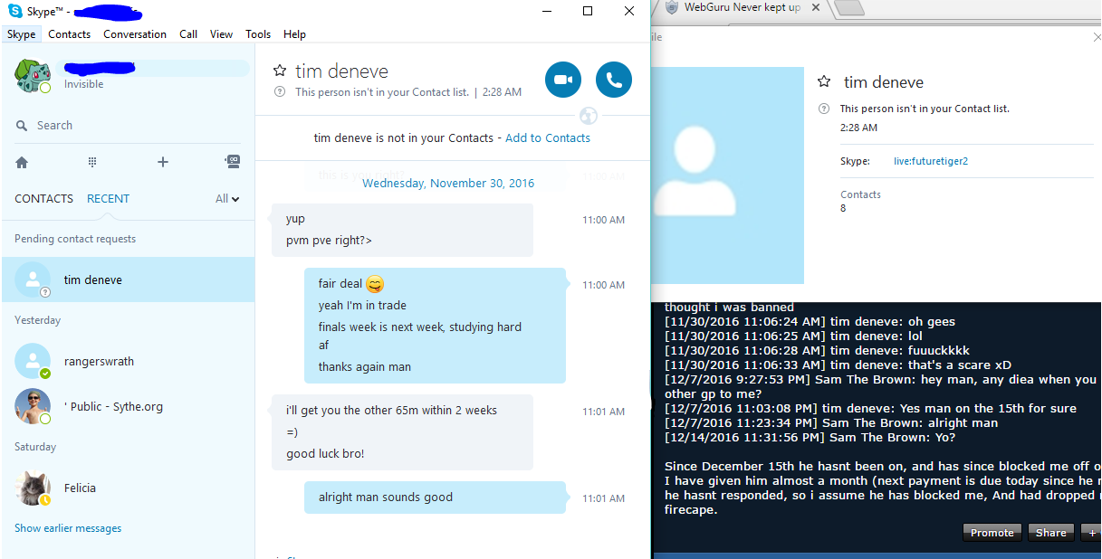Open the Conversation menu
This screenshot has height=559, width=1102.
tap(135, 34)
